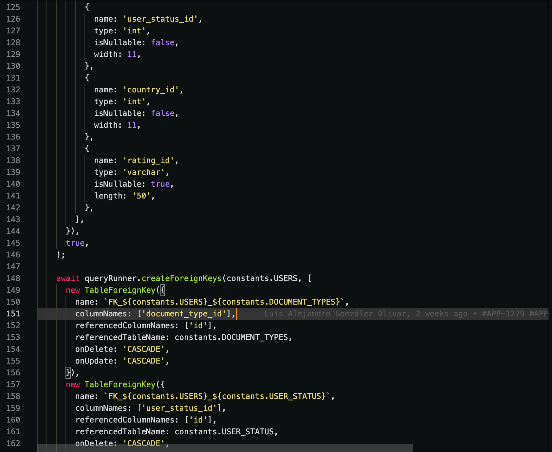Click the horizontal scrollbar thumb at editor bottom
The width and height of the screenshot is (552, 452).
[x=225, y=448]
